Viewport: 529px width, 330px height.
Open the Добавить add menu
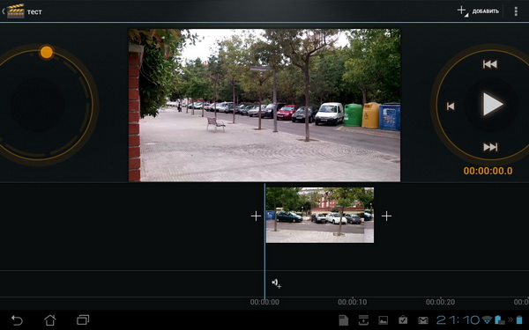(x=478, y=11)
